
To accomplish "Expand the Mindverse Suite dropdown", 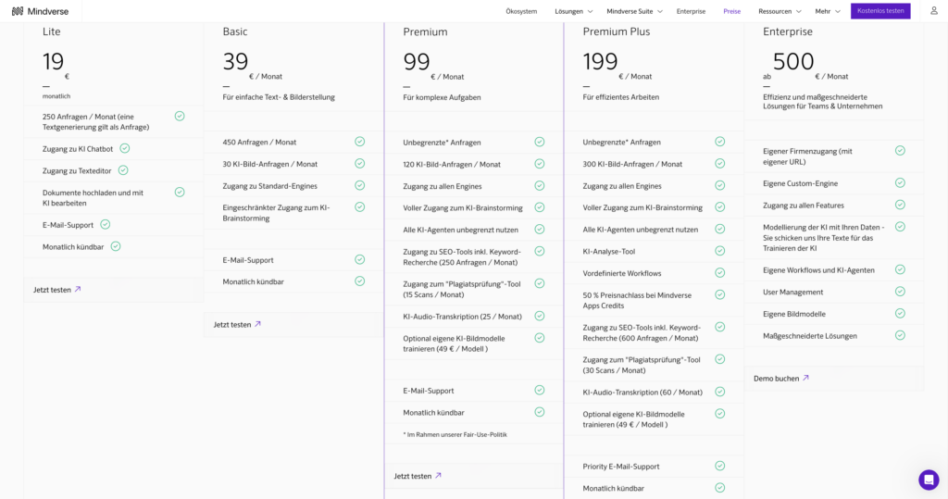I will tap(635, 11).
